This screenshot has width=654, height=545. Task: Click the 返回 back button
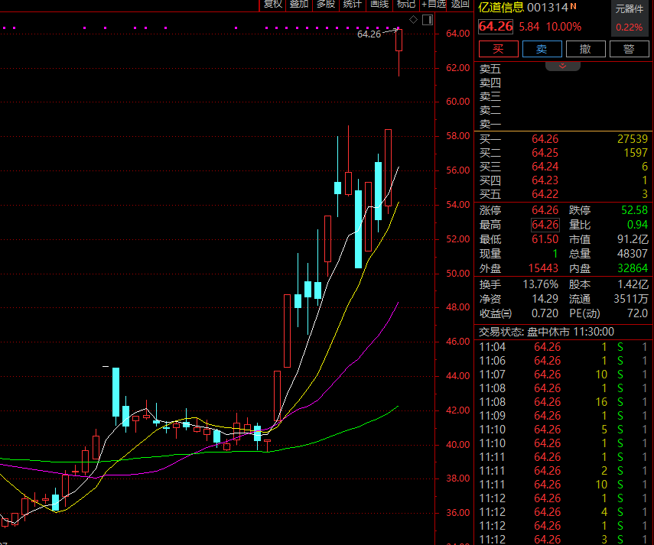pyautogui.click(x=460, y=5)
